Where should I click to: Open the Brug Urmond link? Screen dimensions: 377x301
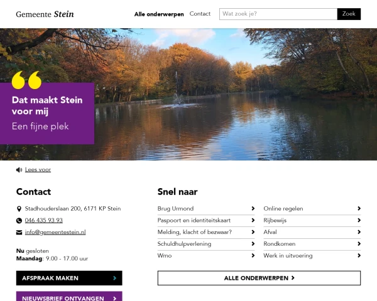[175, 209]
